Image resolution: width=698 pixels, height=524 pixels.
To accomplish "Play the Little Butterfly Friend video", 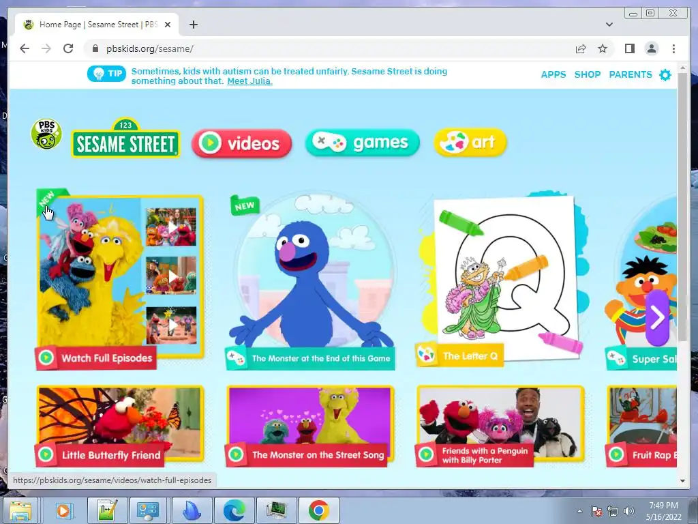I will click(120, 425).
